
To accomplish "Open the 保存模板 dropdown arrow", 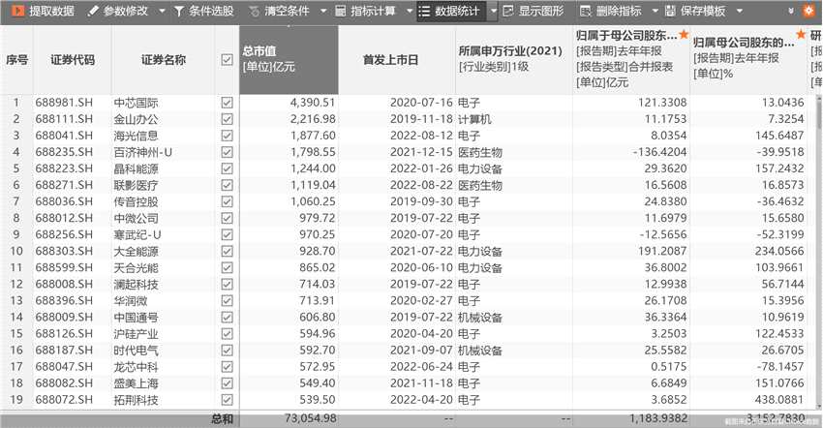I will click(740, 11).
